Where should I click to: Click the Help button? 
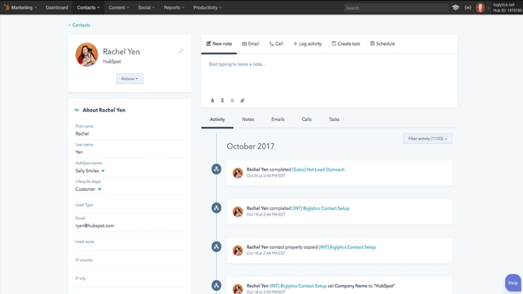click(x=513, y=283)
